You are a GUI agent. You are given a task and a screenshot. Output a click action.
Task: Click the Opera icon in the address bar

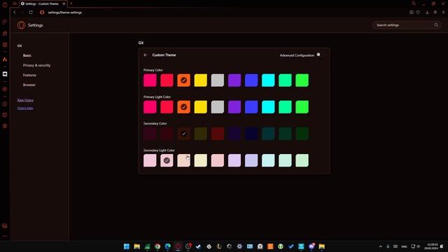pos(42,13)
